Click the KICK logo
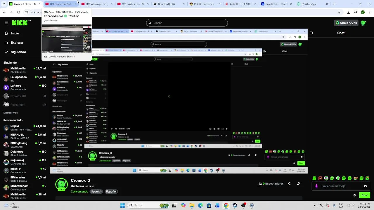The height and width of the screenshot is (210, 374). click(21, 23)
